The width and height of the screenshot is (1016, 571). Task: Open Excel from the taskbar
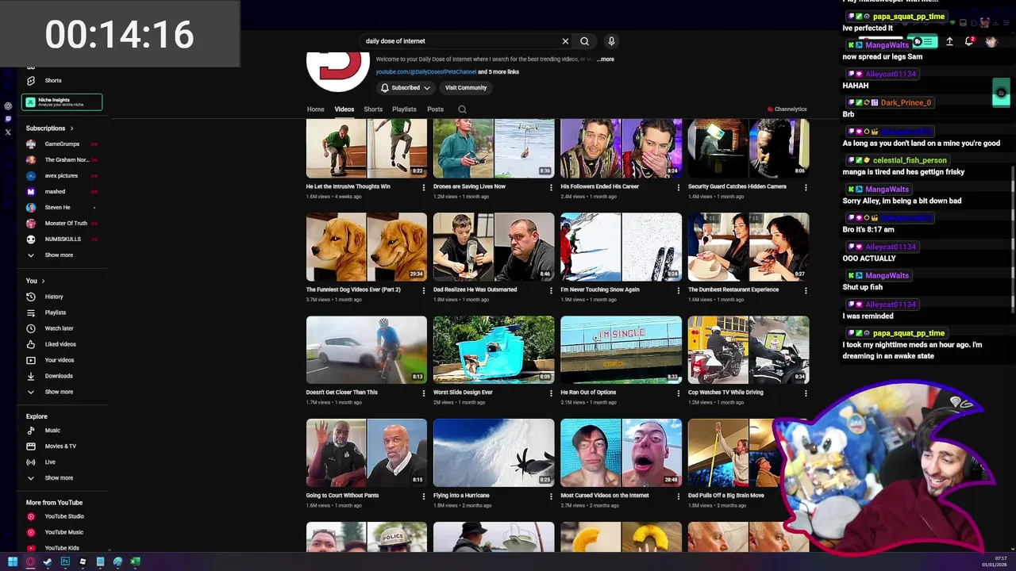coord(135,561)
